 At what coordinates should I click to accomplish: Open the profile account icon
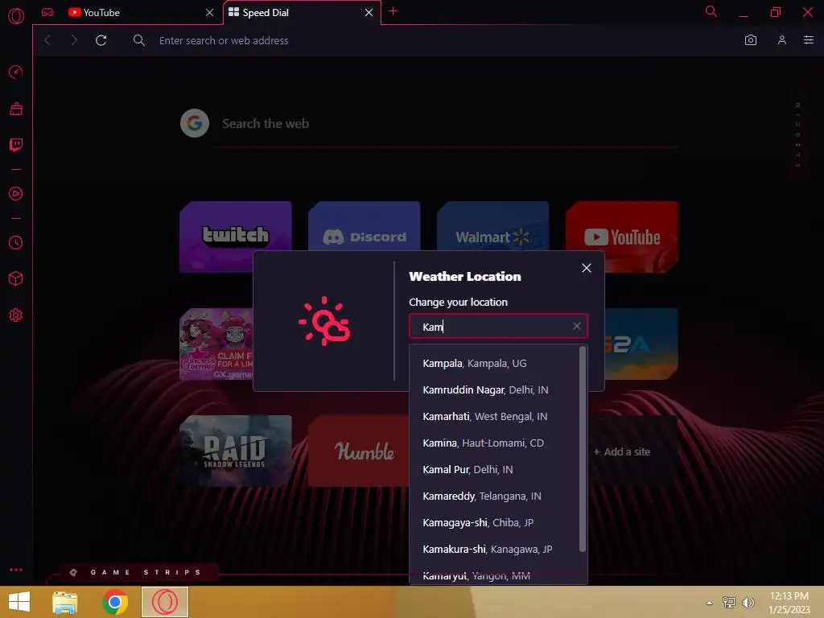pyautogui.click(x=782, y=40)
